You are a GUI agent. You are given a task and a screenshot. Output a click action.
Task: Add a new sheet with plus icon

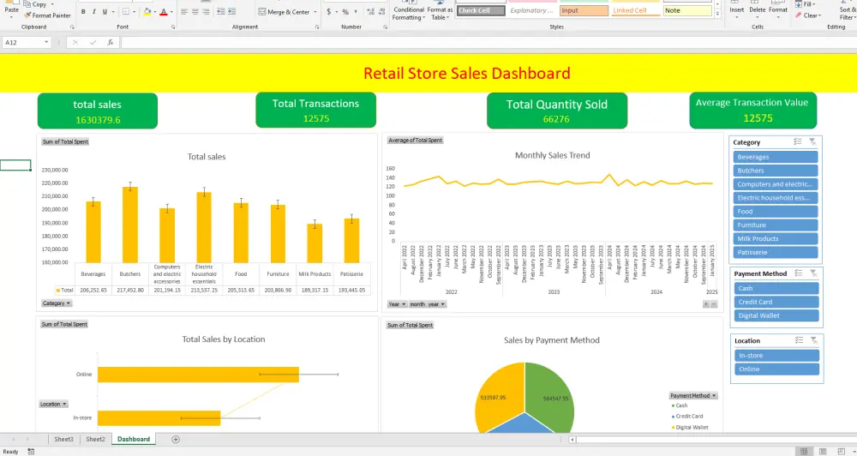pyautogui.click(x=176, y=439)
